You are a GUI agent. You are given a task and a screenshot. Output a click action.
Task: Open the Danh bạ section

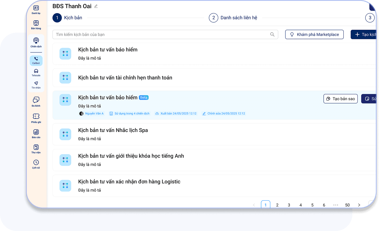[36, 9]
